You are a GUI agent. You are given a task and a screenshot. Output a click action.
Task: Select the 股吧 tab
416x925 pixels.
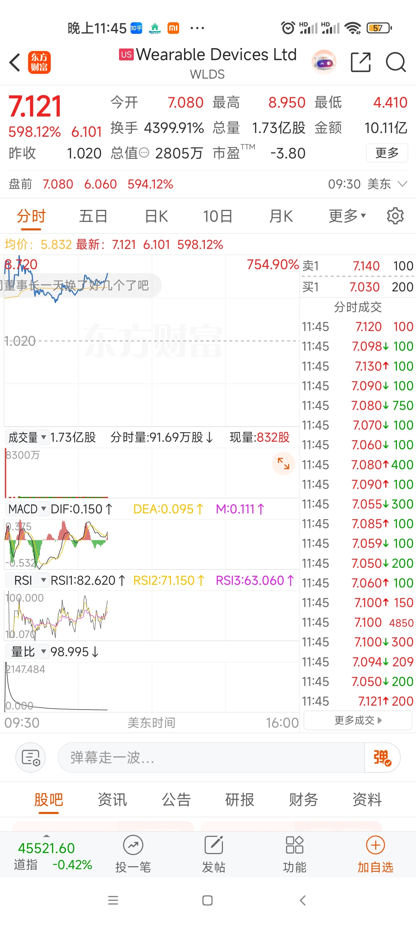click(49, 800)
